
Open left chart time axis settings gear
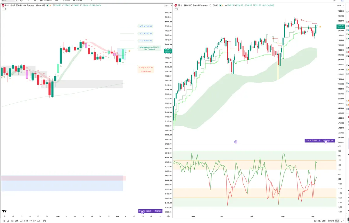168,217
